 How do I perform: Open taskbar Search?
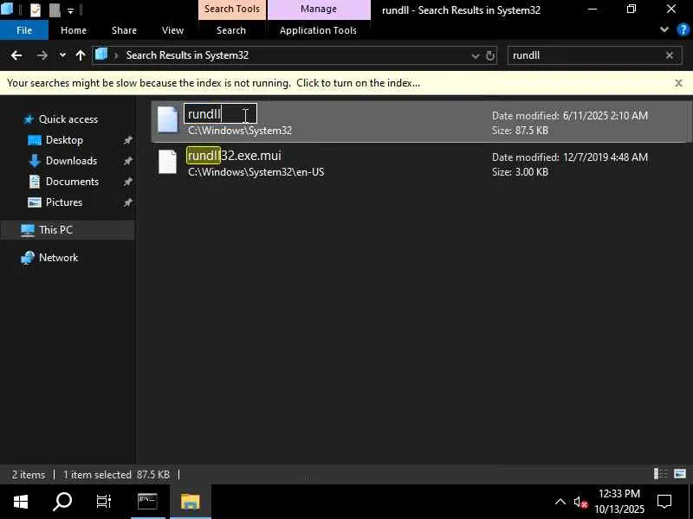(x=62, y=502)
